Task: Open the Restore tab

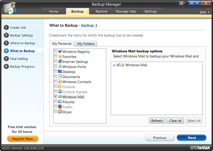Action: click(101, 11)
